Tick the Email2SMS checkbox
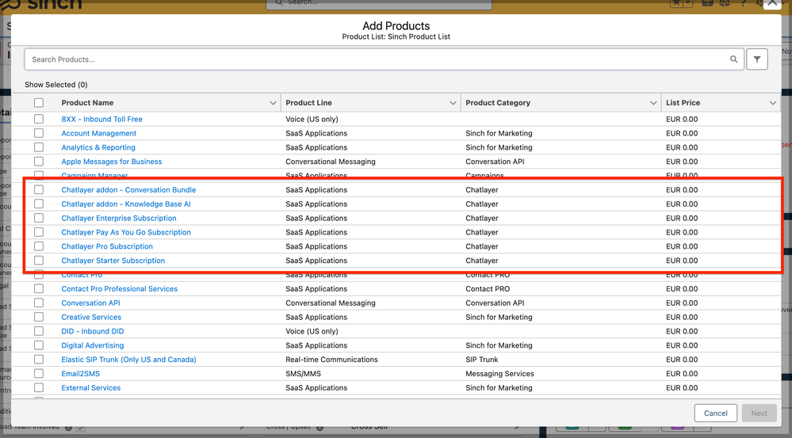Screen dimensions: 792x438 (x=39, y=373)
